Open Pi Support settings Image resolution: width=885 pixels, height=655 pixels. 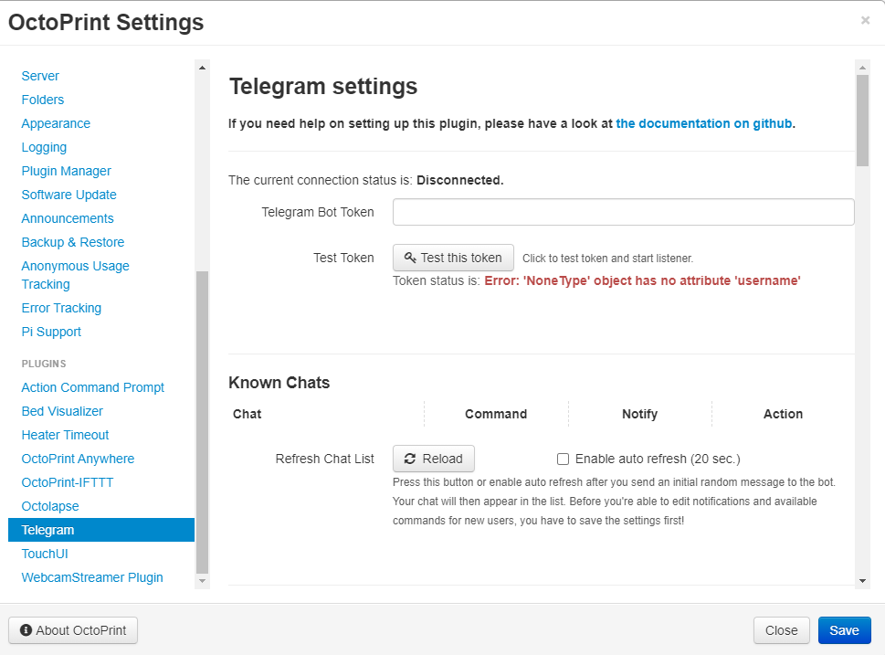coord(51,332)
